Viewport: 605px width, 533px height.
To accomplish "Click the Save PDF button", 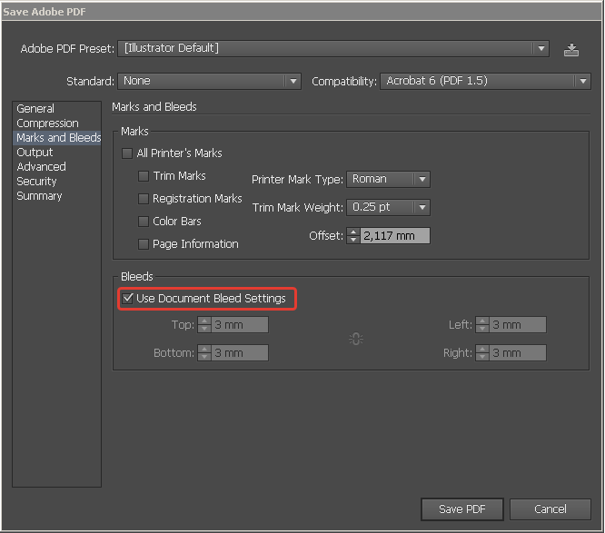I will point(462,509).
